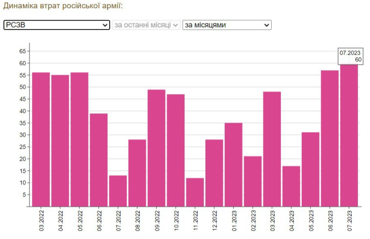
Task: Click the 03.2022 x-axis label
Action: coord(41,221)
